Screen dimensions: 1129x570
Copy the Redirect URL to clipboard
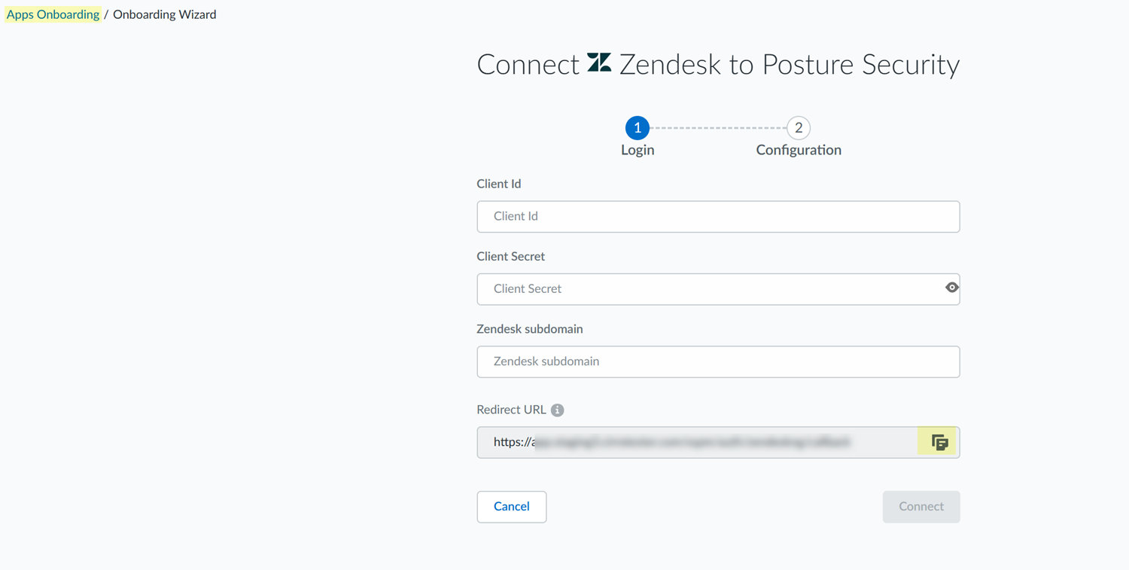pyautogui.click(x=939, y=443)
